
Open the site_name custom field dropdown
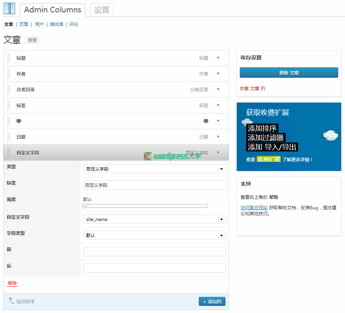pyautogui.click(x=154, y=219)
